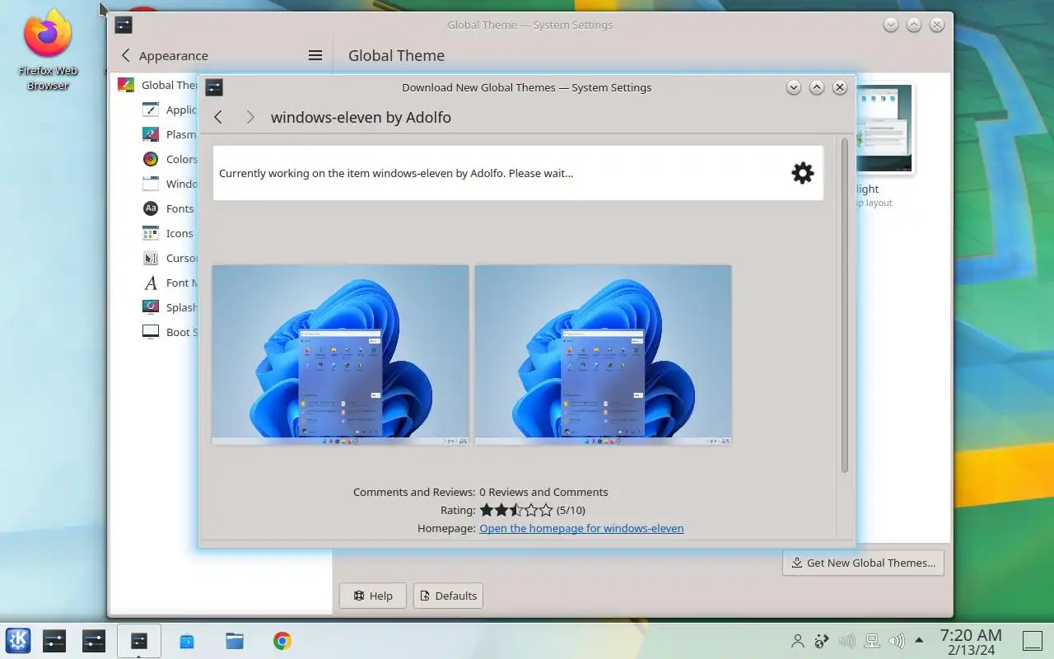Screen dimensions: 1054x659
Task: Open the download dialog's window menu icon
Action: pos(214,87)
